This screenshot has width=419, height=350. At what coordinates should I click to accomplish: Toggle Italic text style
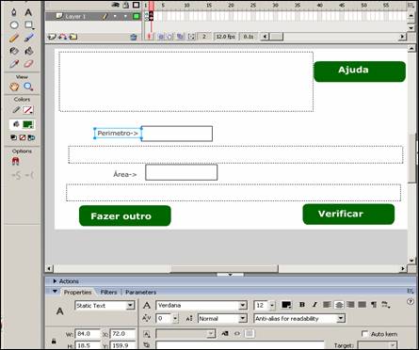[314, 305]
